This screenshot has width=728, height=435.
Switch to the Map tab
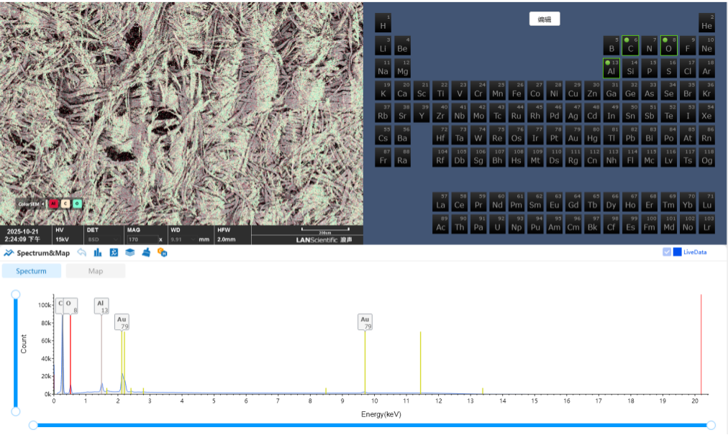point(96,271)
